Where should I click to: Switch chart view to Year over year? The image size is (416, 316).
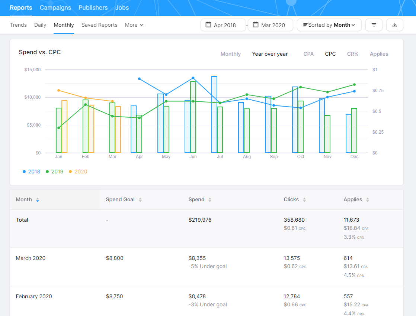(270, 54)
